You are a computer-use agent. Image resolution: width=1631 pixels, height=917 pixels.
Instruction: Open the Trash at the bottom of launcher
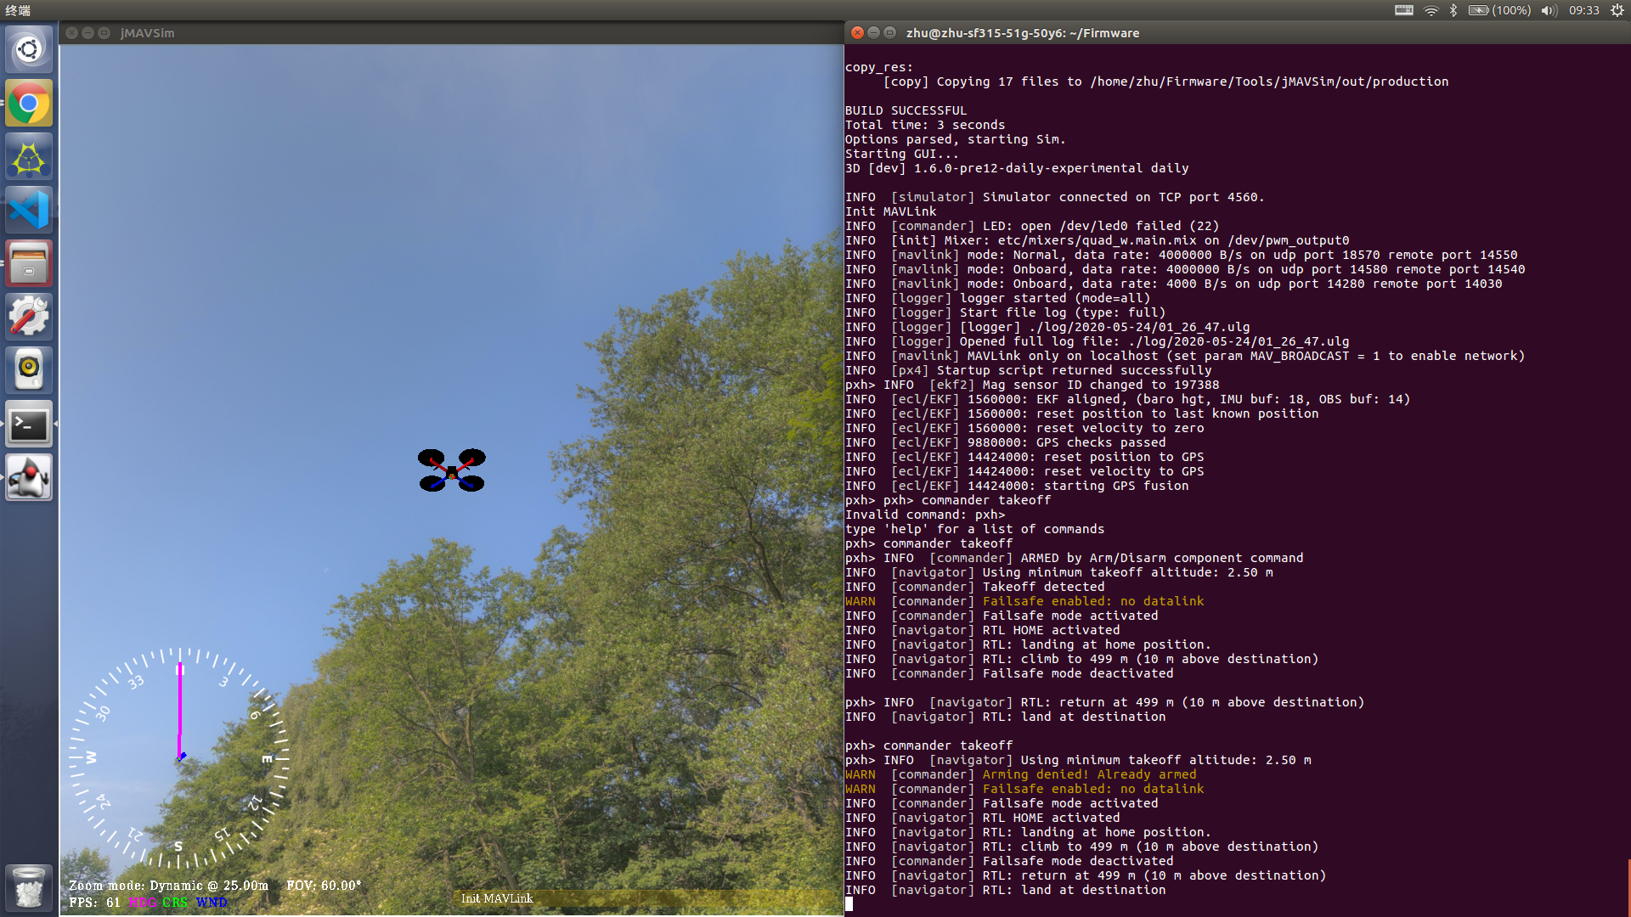tap(28, 887)
